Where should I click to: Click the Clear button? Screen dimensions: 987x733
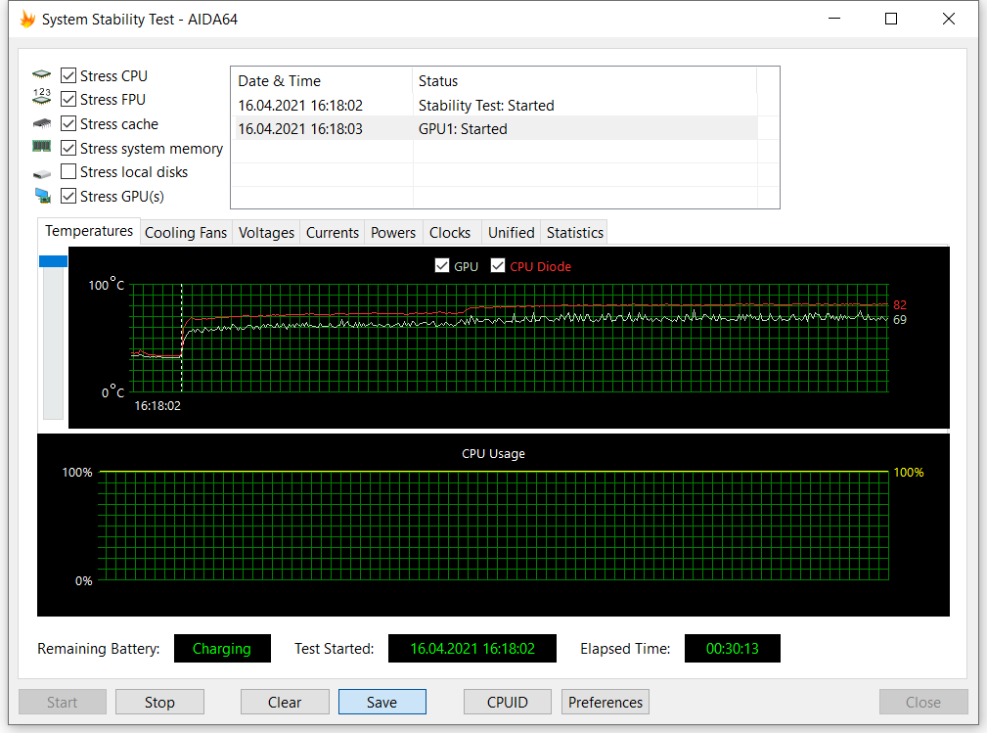point(285,702)
